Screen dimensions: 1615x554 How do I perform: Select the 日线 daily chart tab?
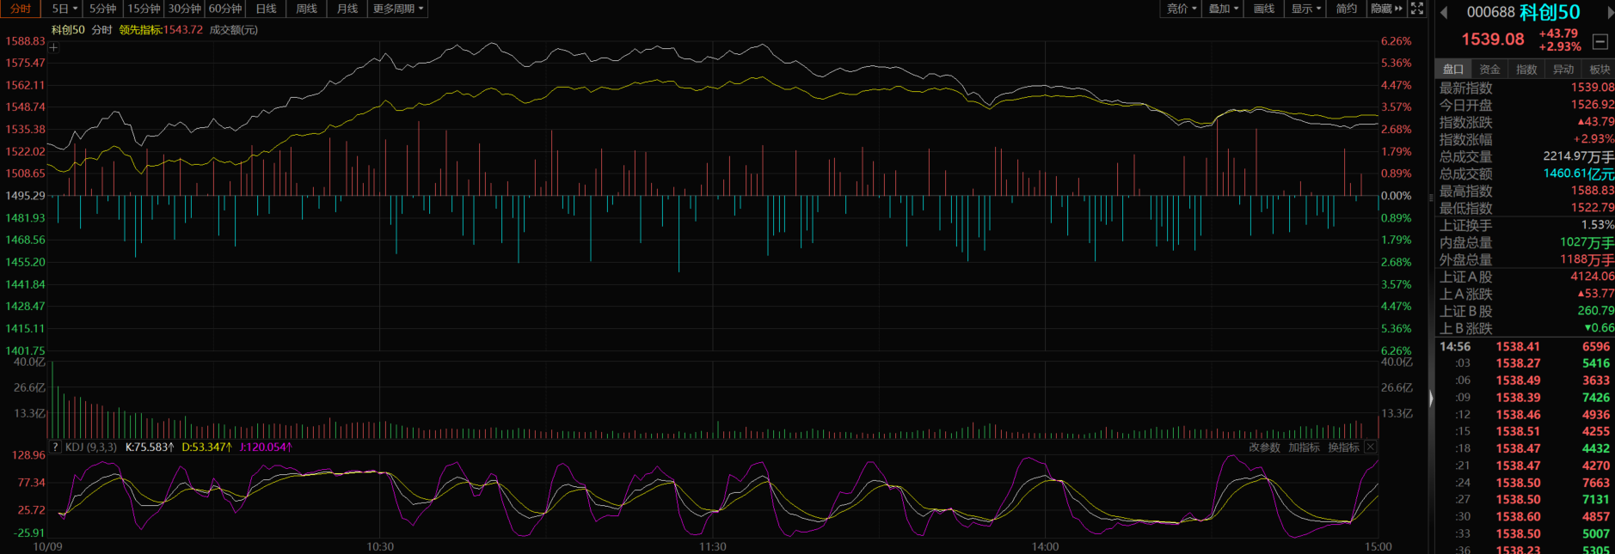point(267,9)
